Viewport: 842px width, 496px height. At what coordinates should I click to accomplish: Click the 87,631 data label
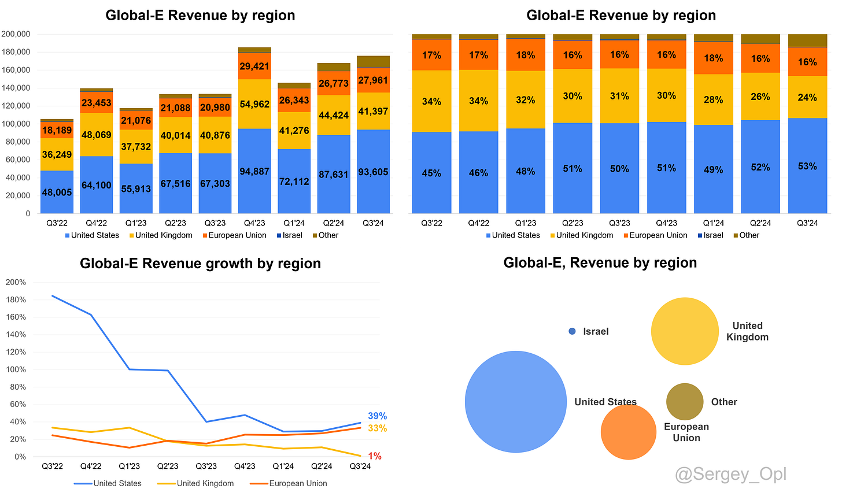click(x=334, y=175)
